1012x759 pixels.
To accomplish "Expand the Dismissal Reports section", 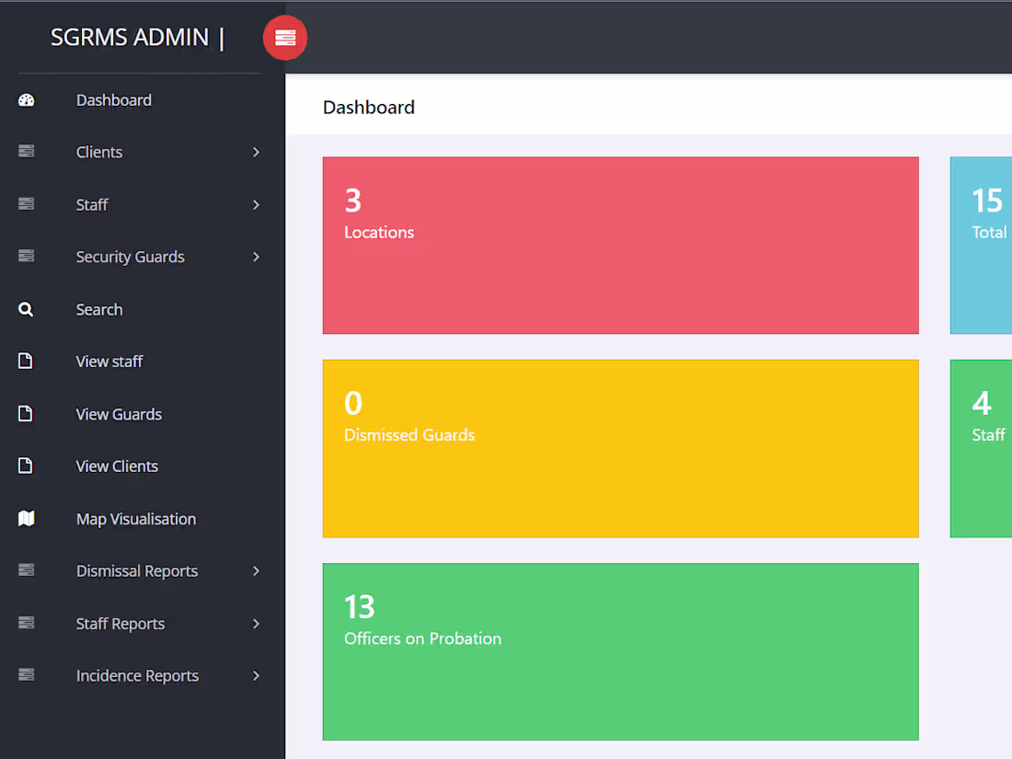I will pyautogui.click(x=256, y=570).
